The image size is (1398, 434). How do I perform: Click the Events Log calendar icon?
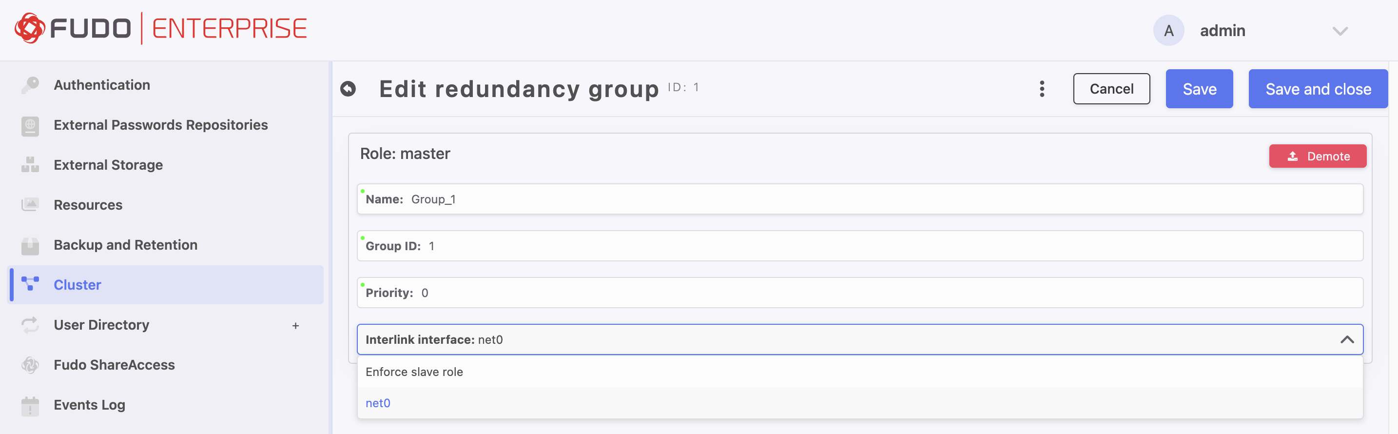pyautogui.click(x=30, y=406)
